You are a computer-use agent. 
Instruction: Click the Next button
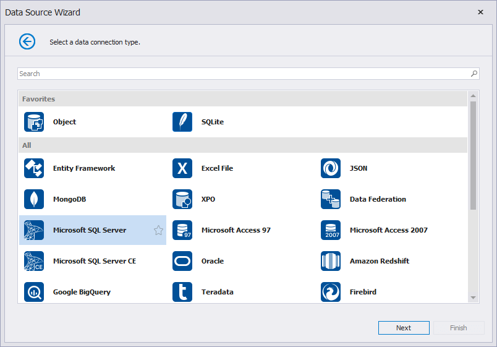point(404,328)
